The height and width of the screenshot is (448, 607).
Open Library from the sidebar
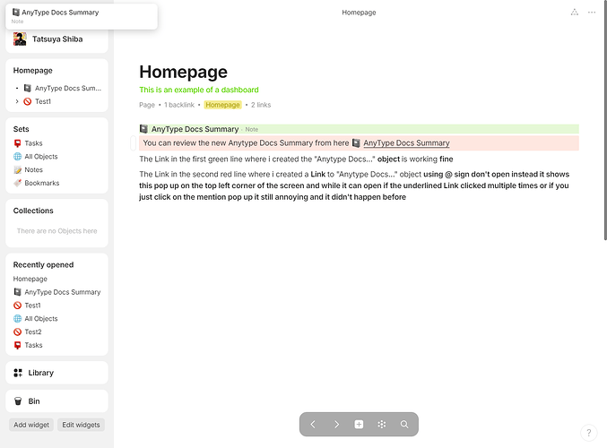point(56,373)
